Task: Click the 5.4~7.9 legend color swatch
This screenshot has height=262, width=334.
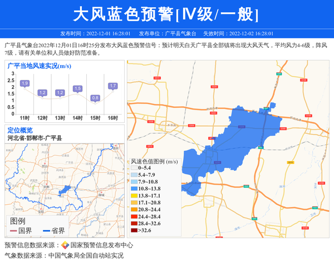Action: [x=134, y=175]
